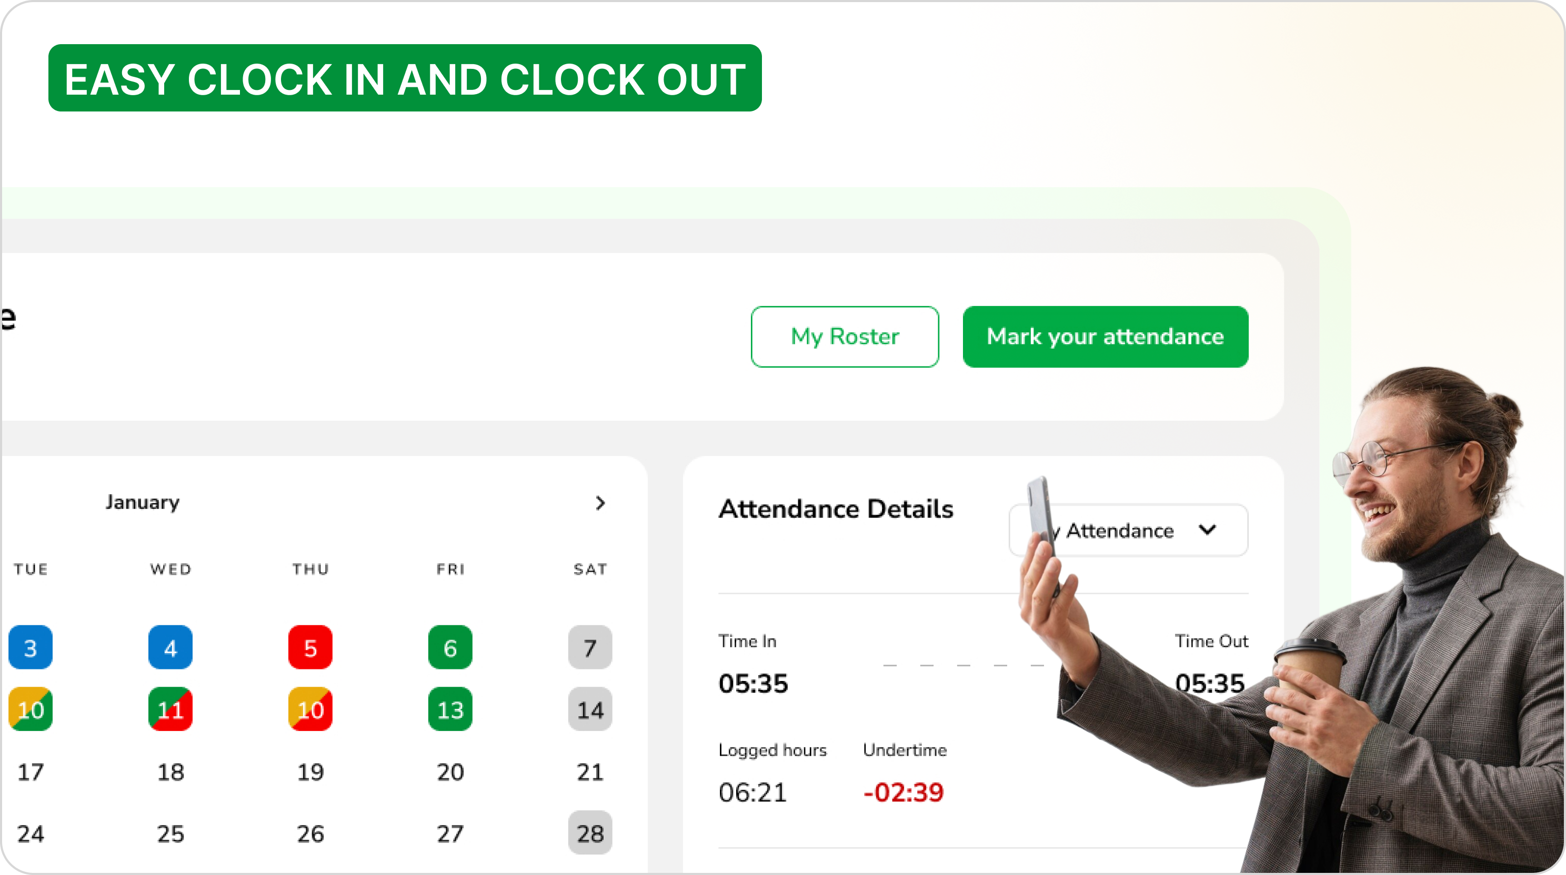Click the Time Out field 05:35
The width and height of the screenshot is (1566, 875).
[x=1208, y=683]
